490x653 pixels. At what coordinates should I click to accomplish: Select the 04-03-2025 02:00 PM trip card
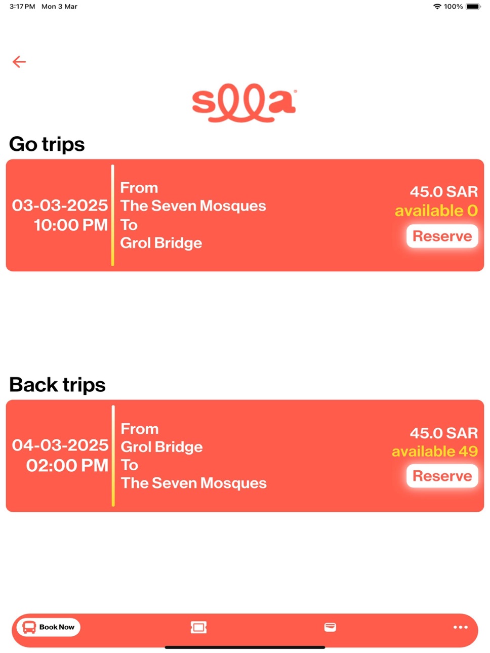click(x=245, y=456)
